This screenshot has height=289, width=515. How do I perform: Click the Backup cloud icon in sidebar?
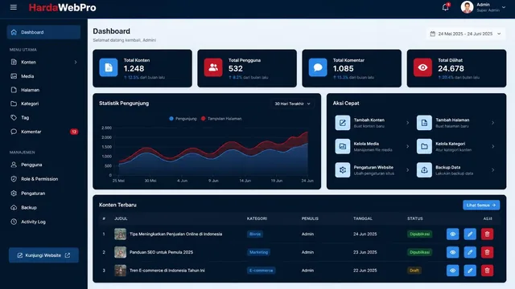14,207
